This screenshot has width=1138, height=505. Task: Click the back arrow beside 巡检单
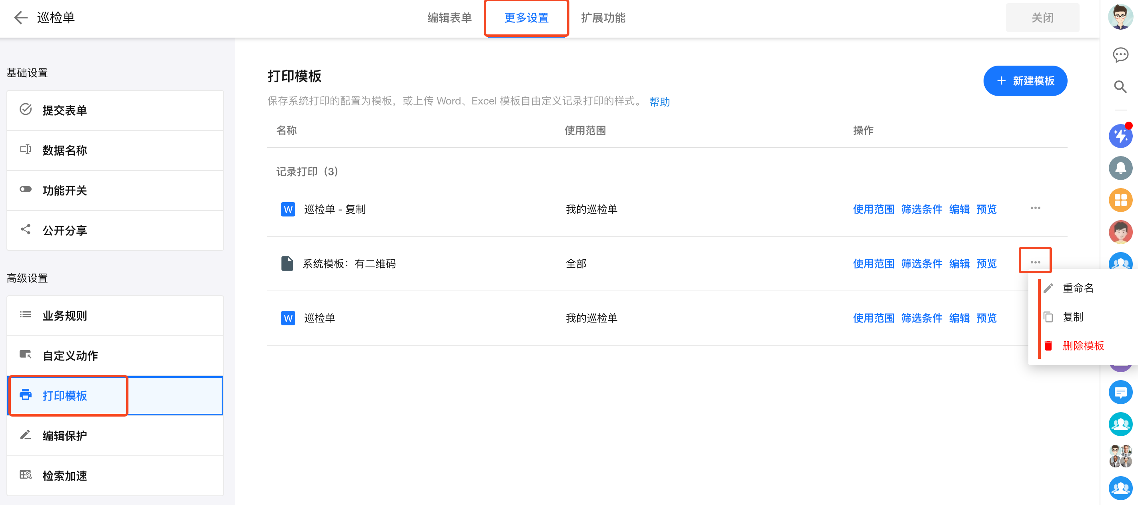point(20,18)
